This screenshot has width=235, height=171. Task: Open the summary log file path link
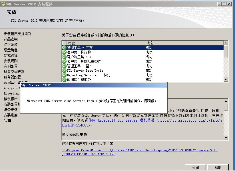140,152
